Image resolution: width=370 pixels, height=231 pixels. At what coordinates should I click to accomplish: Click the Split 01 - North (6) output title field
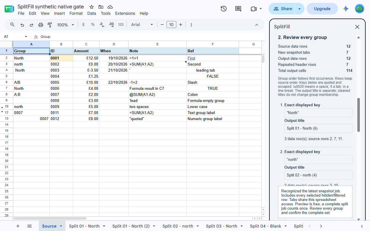(318, 128)
